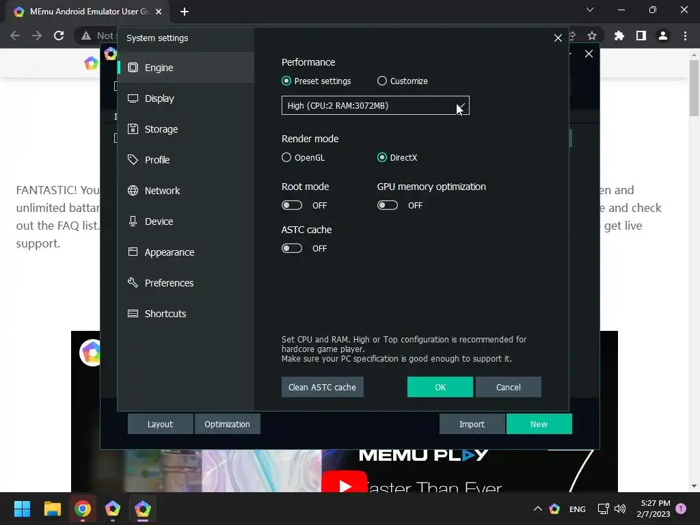Screen dimensions: 700x525
Task: Click Import button in Multi-MEmu window
Action: (472, 424)
